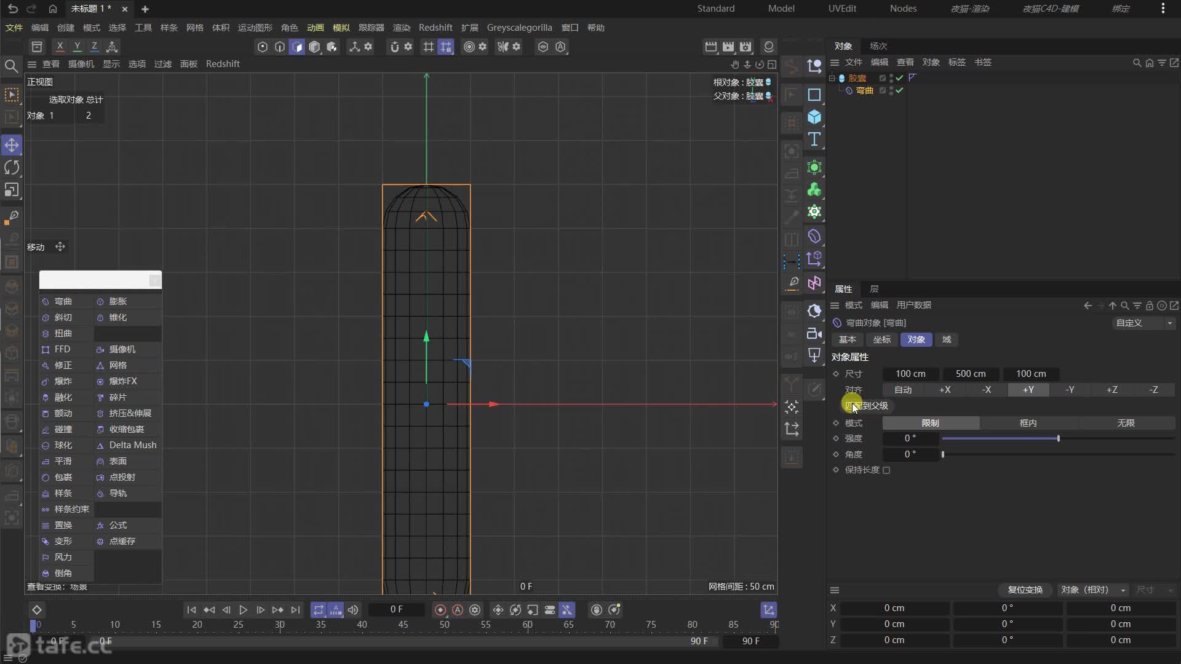The image size is (1181, 664).
Task: Open the Redshift main menu
Action: click(435, 28)
